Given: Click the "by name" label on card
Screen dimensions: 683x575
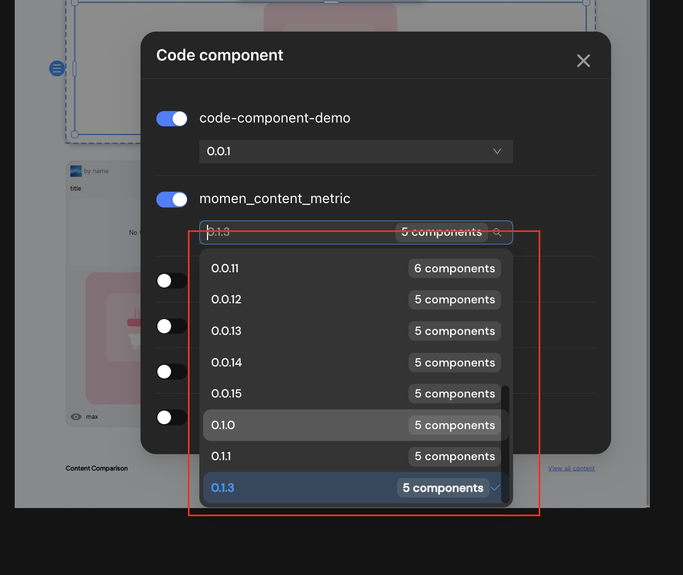Looking at the screenshot, I should click(x=96, y=171).
